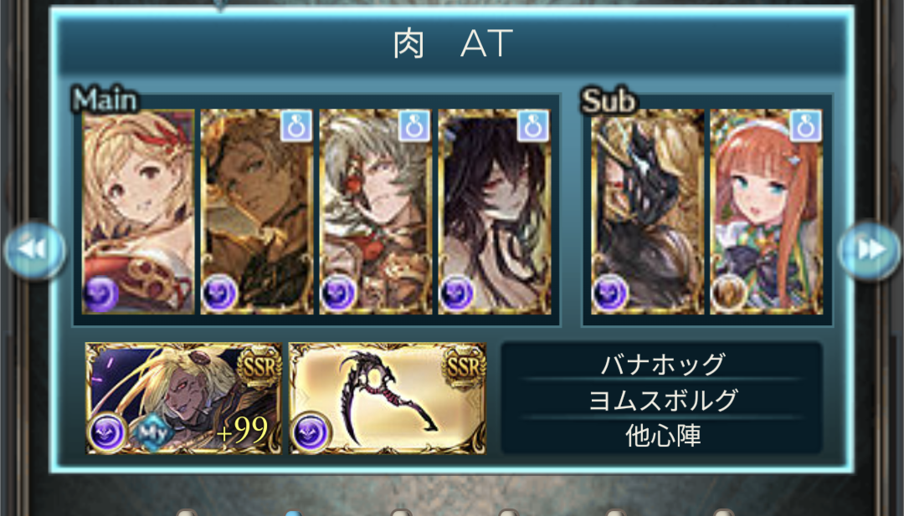The image size is (904, 516).
Task: Select the 他心陣 skill entry
Action: (662, 436)
